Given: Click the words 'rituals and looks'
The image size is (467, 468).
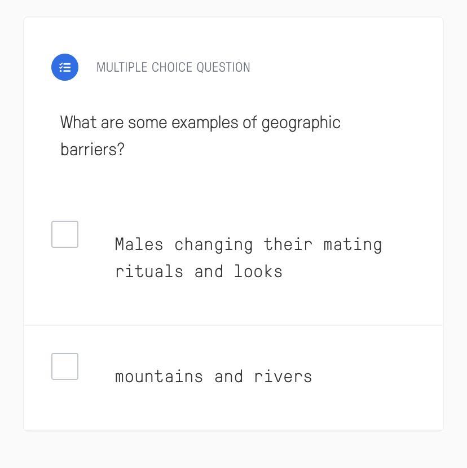Looking at the screenshot, I should point(199,272).
